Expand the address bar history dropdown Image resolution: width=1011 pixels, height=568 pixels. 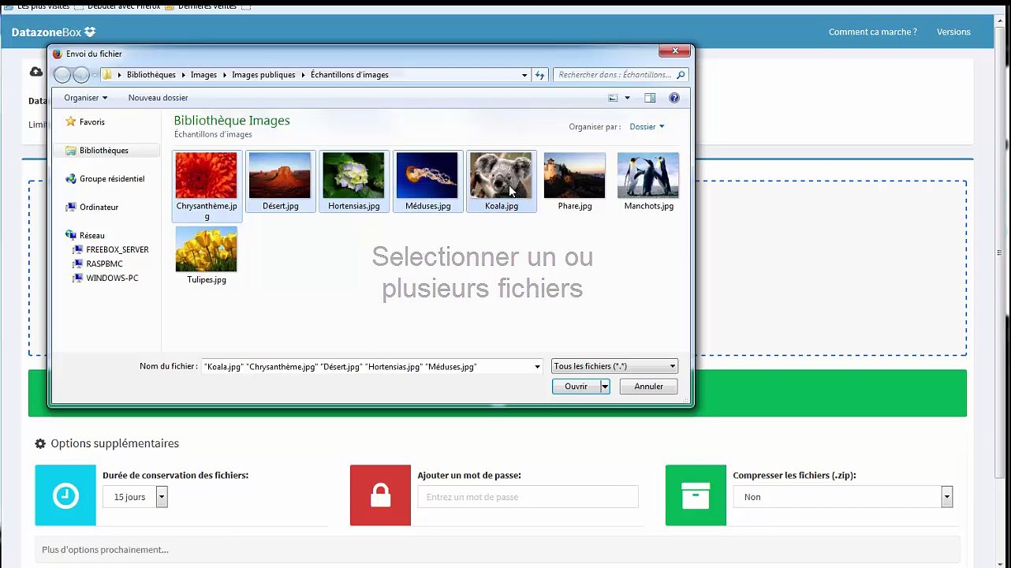click(524, 75)
